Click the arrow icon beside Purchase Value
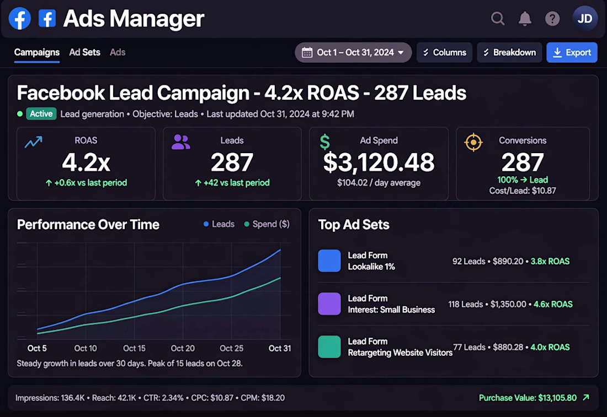Image resolution: width=607 pixels, height=417 pixels. [x=586, y=397]
